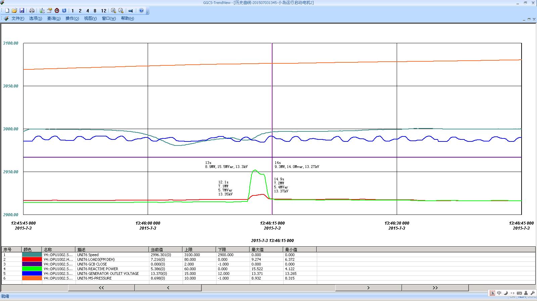Zoom in on the trend chart

[113, 11]
